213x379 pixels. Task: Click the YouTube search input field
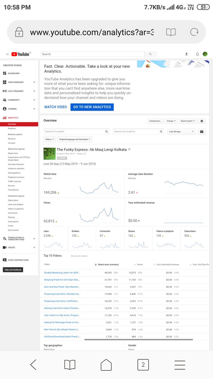click(93, 54)
